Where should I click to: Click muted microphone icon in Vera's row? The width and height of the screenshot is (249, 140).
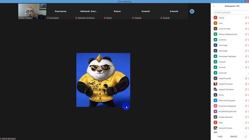point(246,23)
